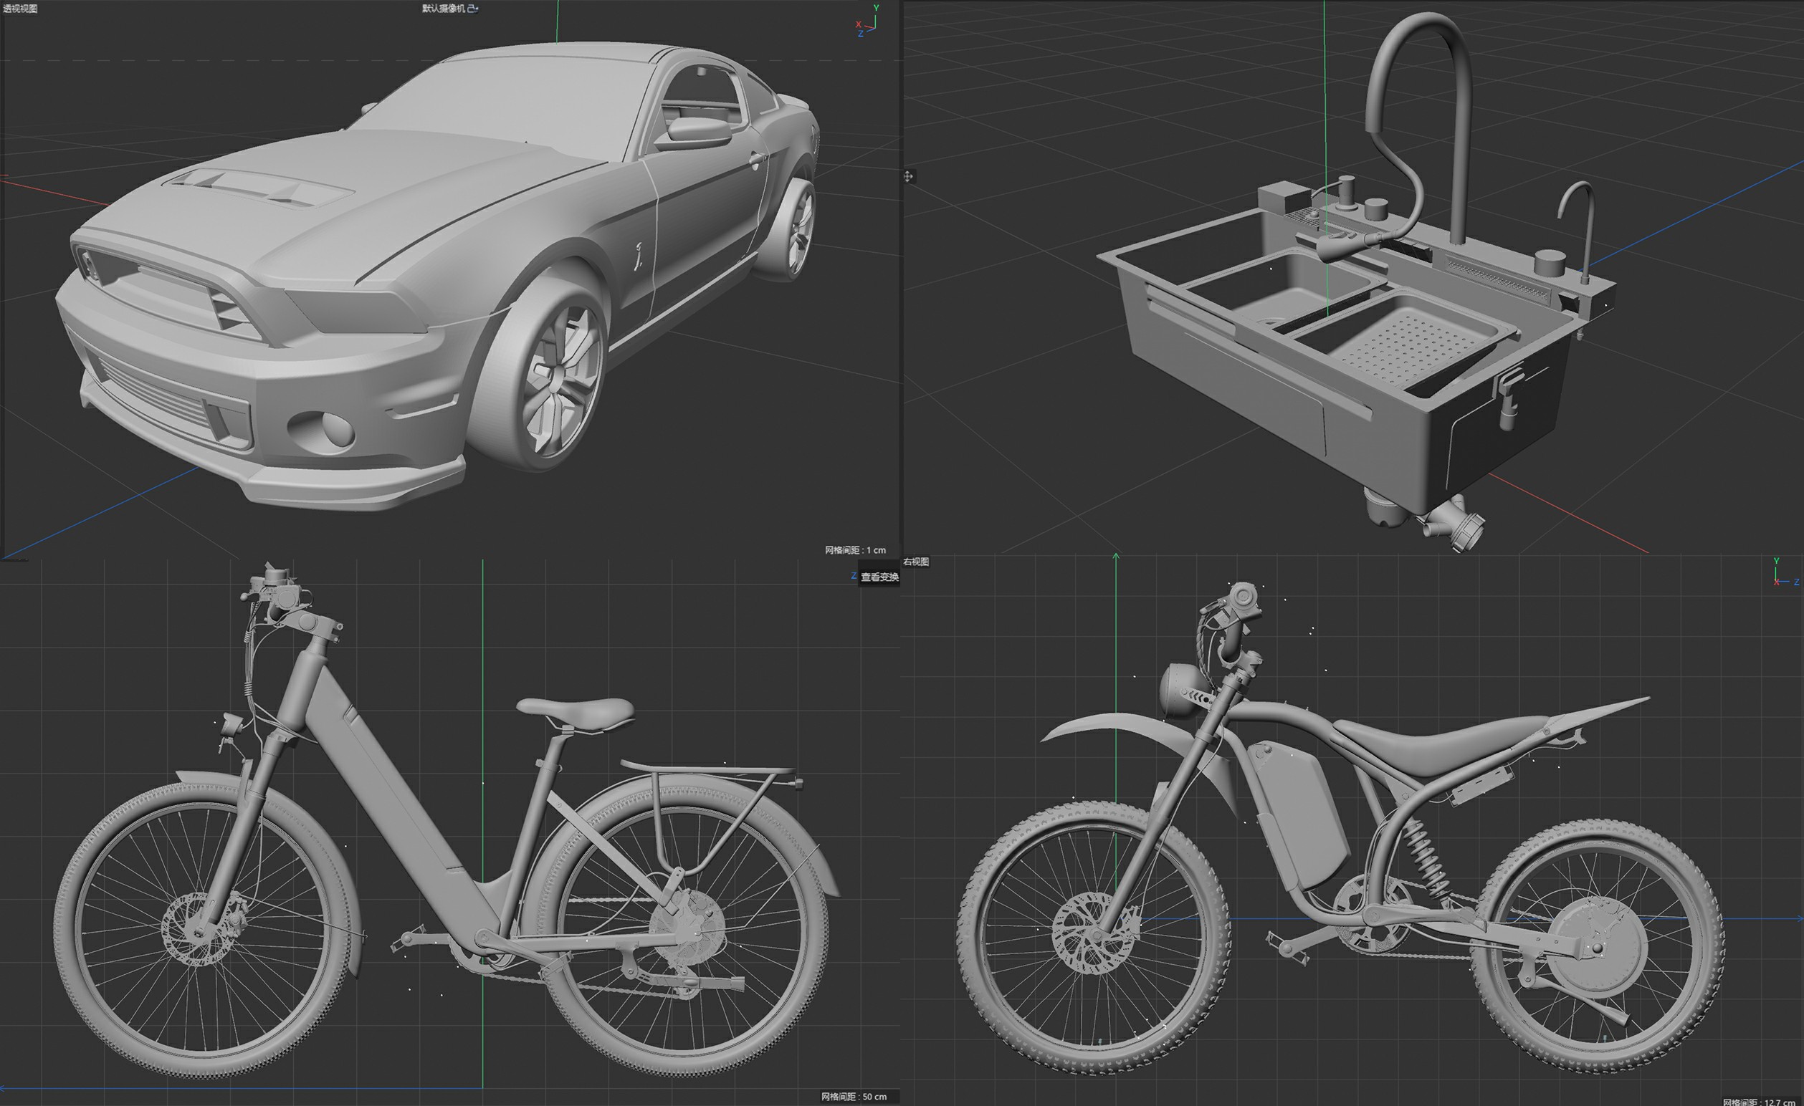Select the car's side mirror
1804x1106 pixels.
point(695,133)
